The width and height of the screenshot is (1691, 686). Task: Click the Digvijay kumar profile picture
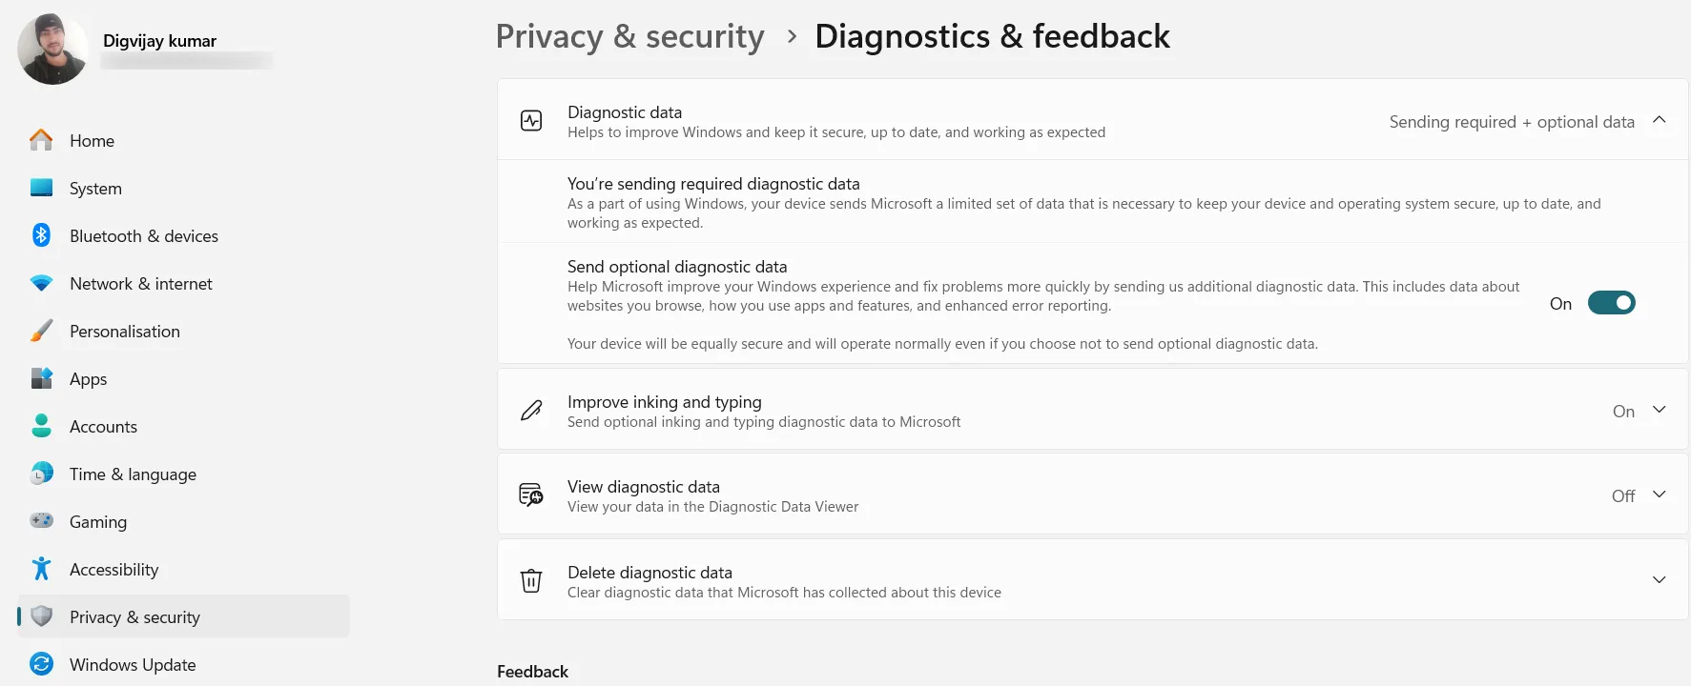[52, 48]
